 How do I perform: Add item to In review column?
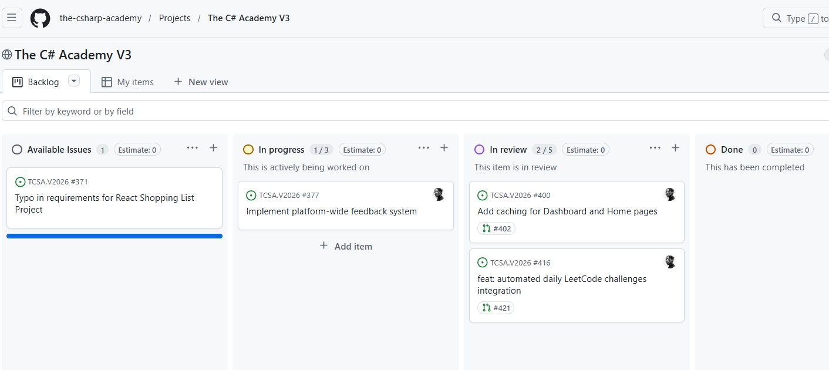[x=675, y=148]
